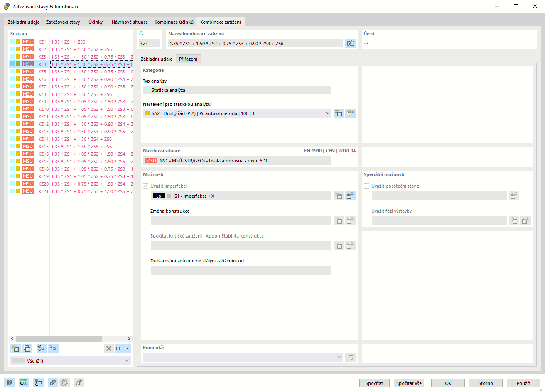Select the KZ21 combination row in the list
The width and height of the screenshot is (545, 392).
pos(71,191)
